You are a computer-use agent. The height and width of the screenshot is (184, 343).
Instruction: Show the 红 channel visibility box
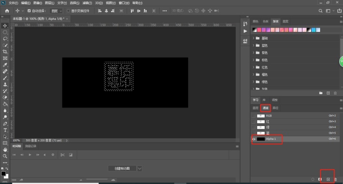tap(253, 122)
